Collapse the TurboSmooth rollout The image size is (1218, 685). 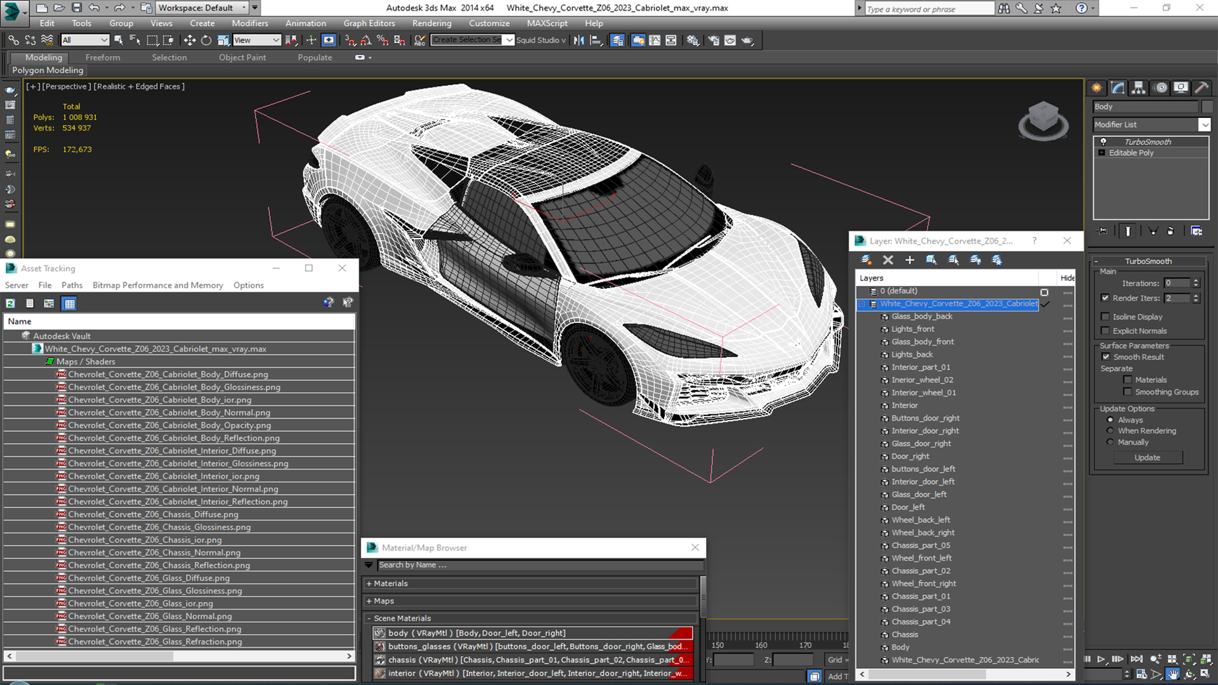(1096, 261)
